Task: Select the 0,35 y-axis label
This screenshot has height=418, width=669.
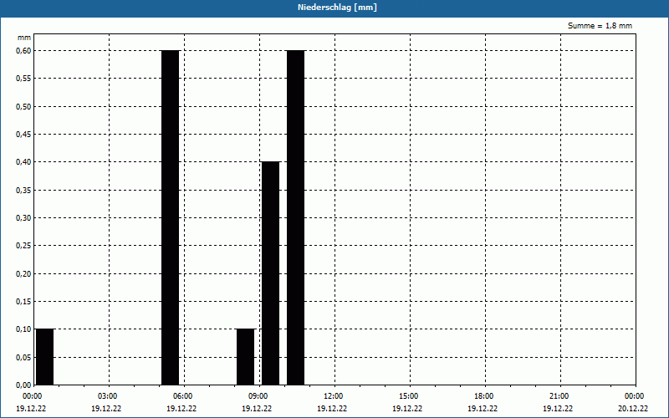Action: [x=23, y=191]
